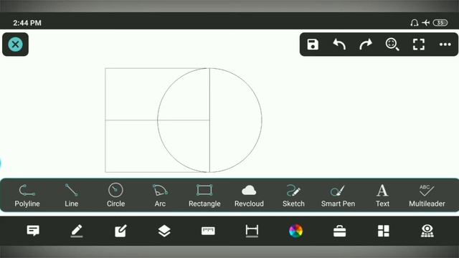Close the drawing with the X button
Viewport: 459px width, 258px height.
coord(15,44)
